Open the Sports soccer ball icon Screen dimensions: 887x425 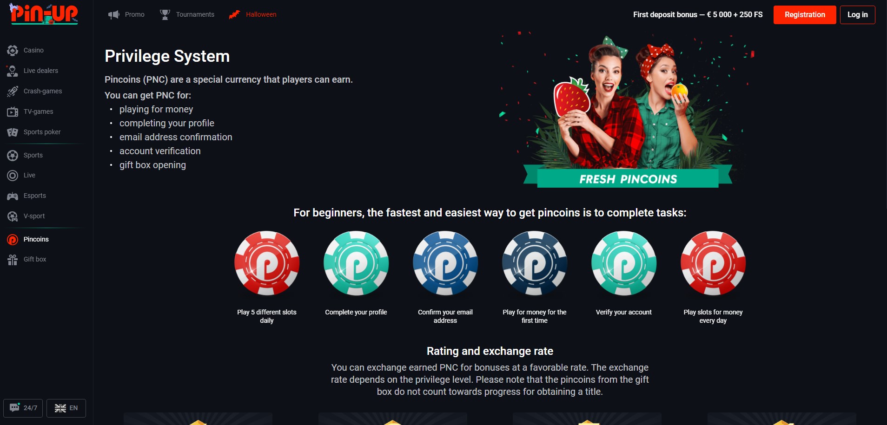tap(13, 155)
